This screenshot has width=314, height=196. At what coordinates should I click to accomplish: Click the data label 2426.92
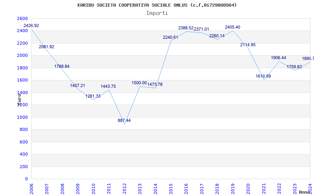point(31,25)
